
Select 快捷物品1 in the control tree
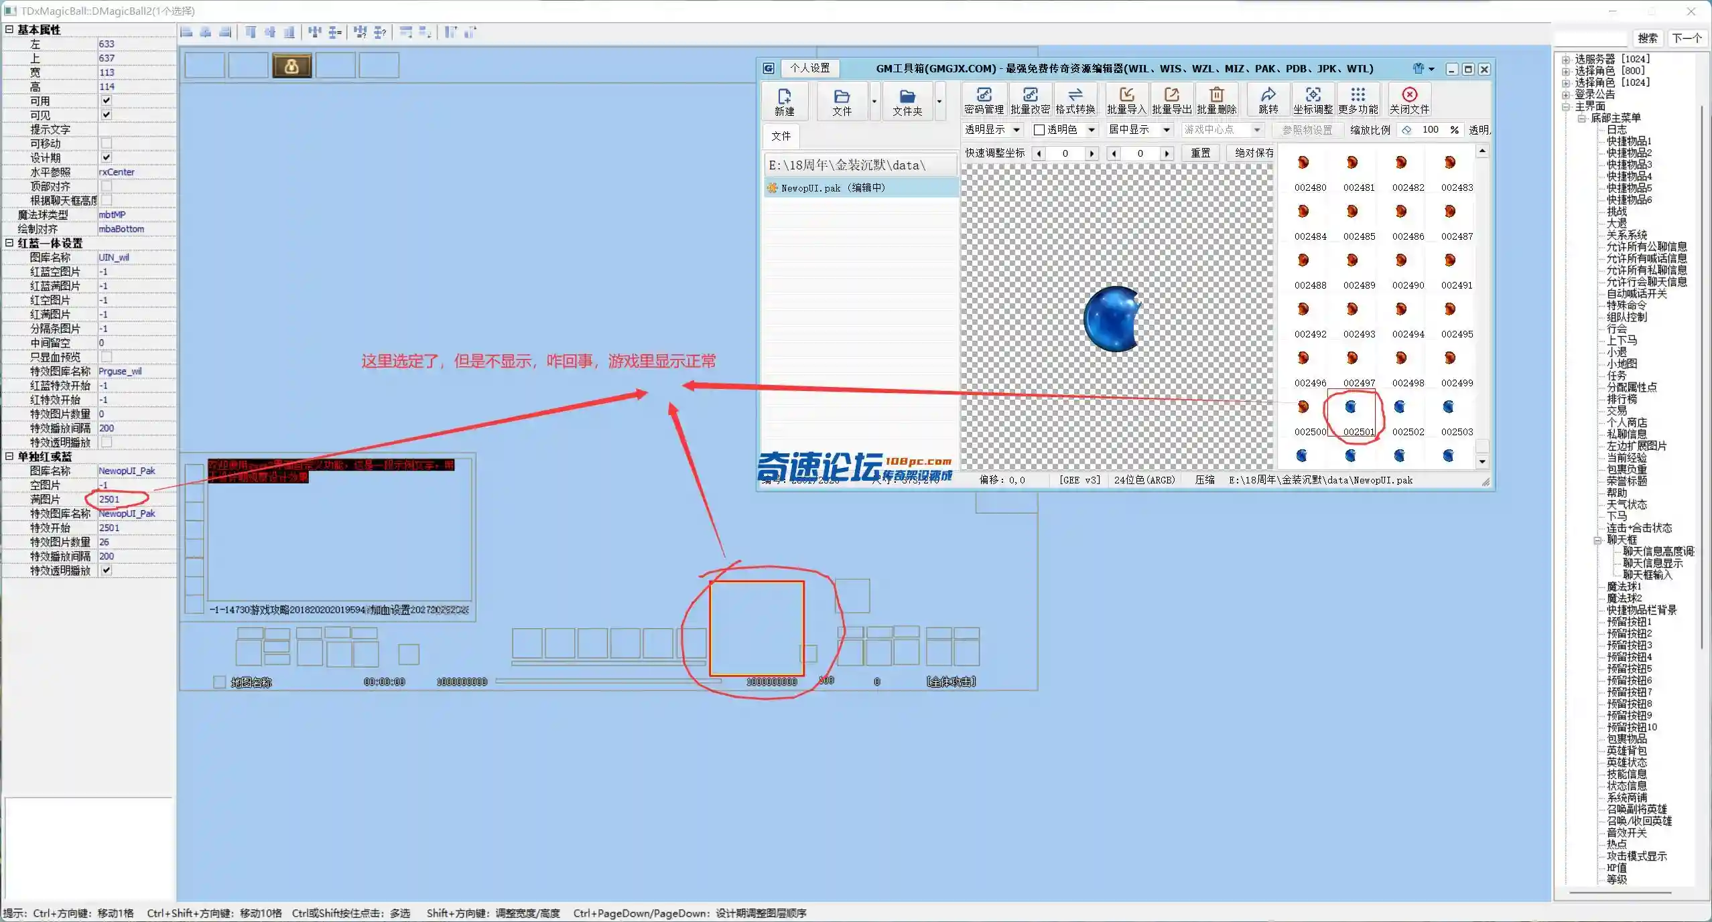click(1629, 141)
